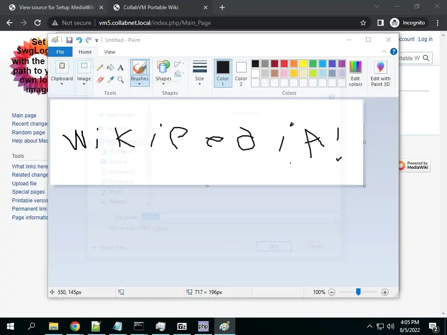Open a new Chrome tab

point(222,7)
